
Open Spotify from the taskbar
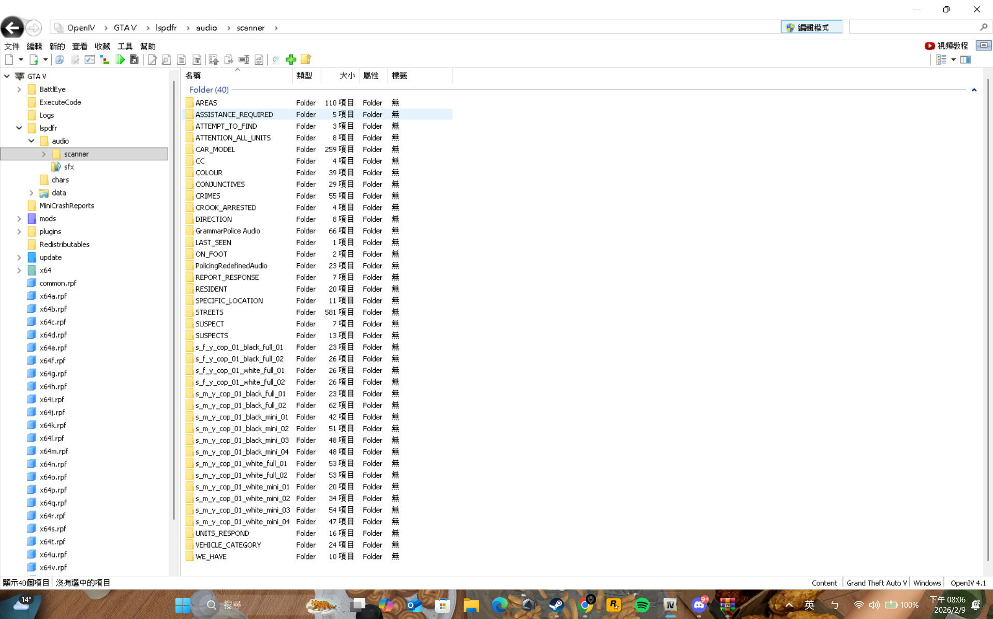coord(642,605)
